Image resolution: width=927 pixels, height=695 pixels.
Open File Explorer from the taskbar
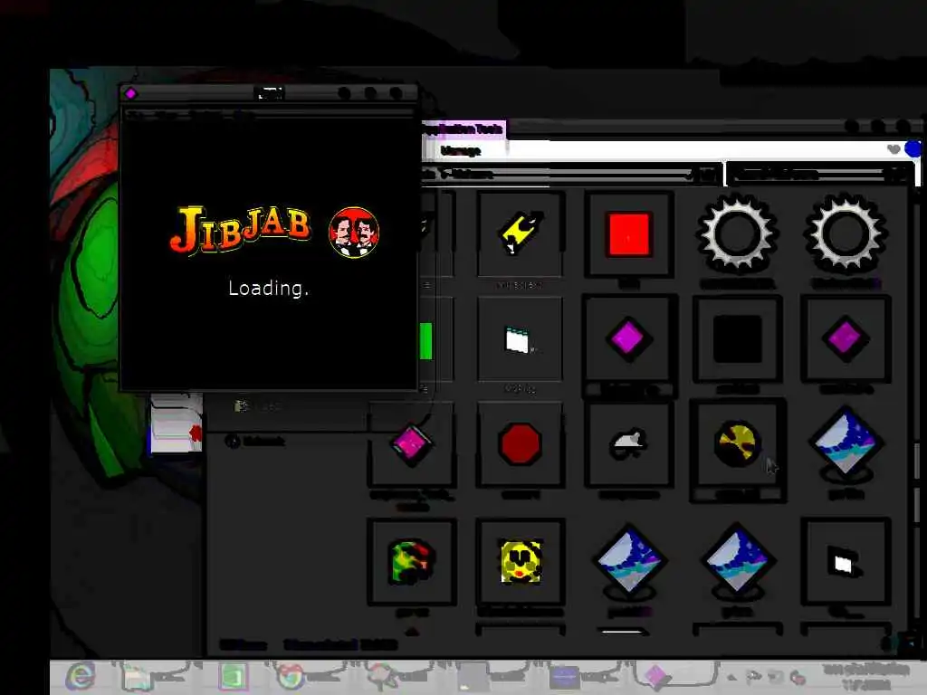(x=138, y=676)
